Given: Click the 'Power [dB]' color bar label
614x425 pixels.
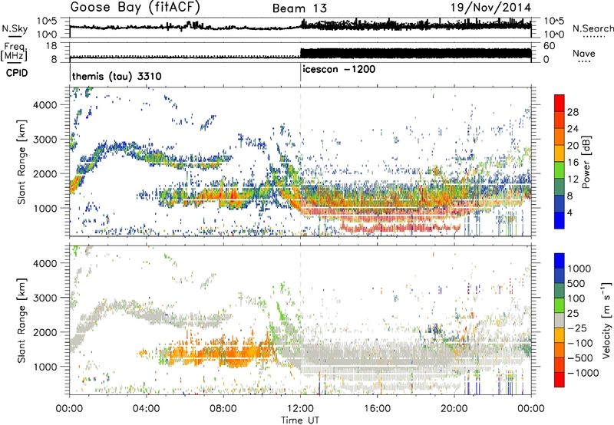Looking at the screenshot, I should pos(586,162).
